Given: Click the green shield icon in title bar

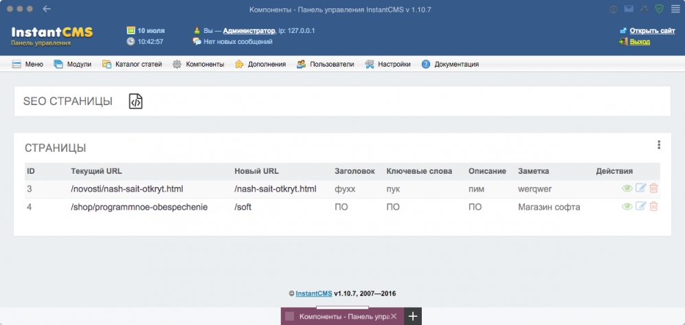Looking at the screenshot, I should 659,9.
